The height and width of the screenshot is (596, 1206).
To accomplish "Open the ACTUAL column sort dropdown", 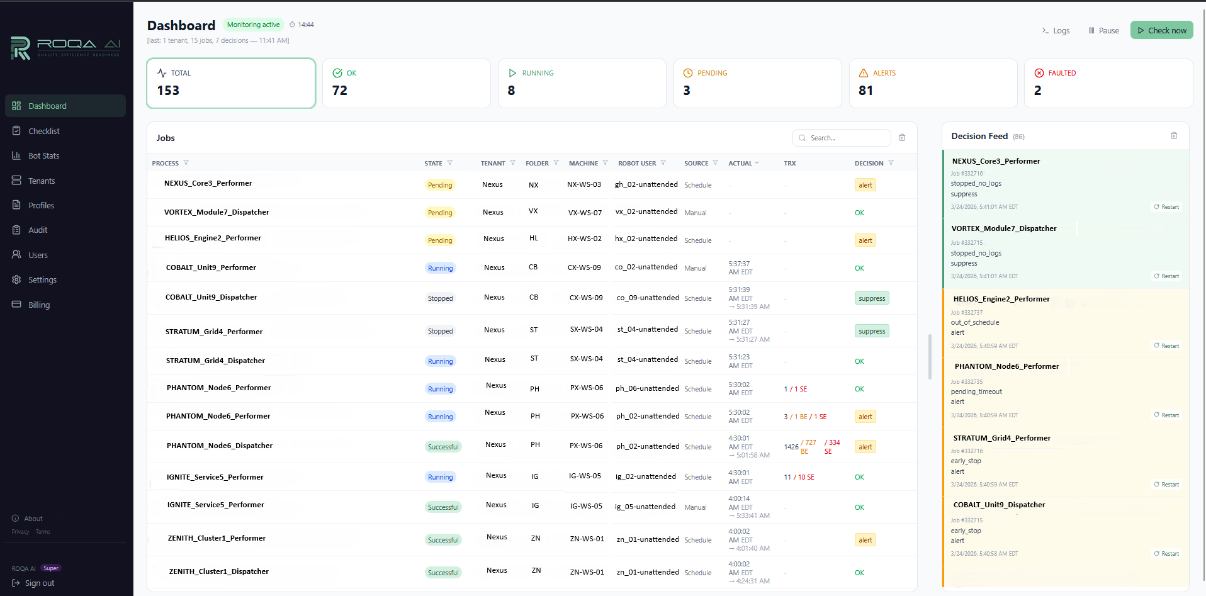I will click(758, 162).
